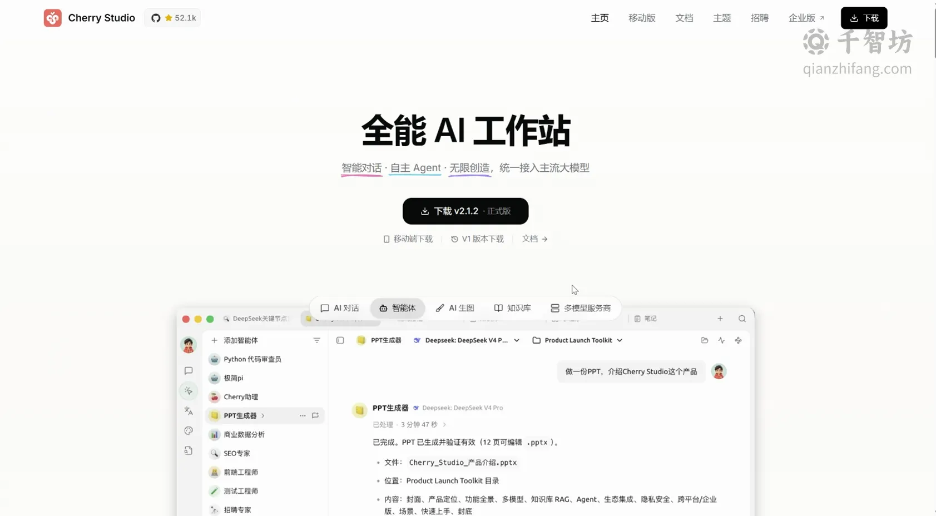Viewport: 936px width, 516px height.
Task: Click the file name Cherry_Studio_产品介绍.pptx
Action: coord(463,463)
